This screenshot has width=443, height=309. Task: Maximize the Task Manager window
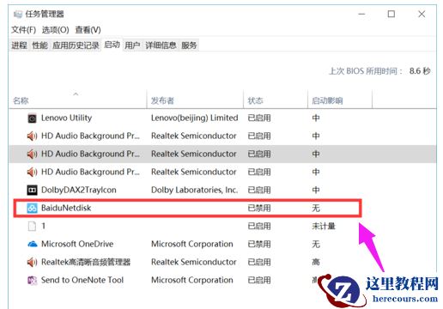pyautogui.click(x=391, y=14)
